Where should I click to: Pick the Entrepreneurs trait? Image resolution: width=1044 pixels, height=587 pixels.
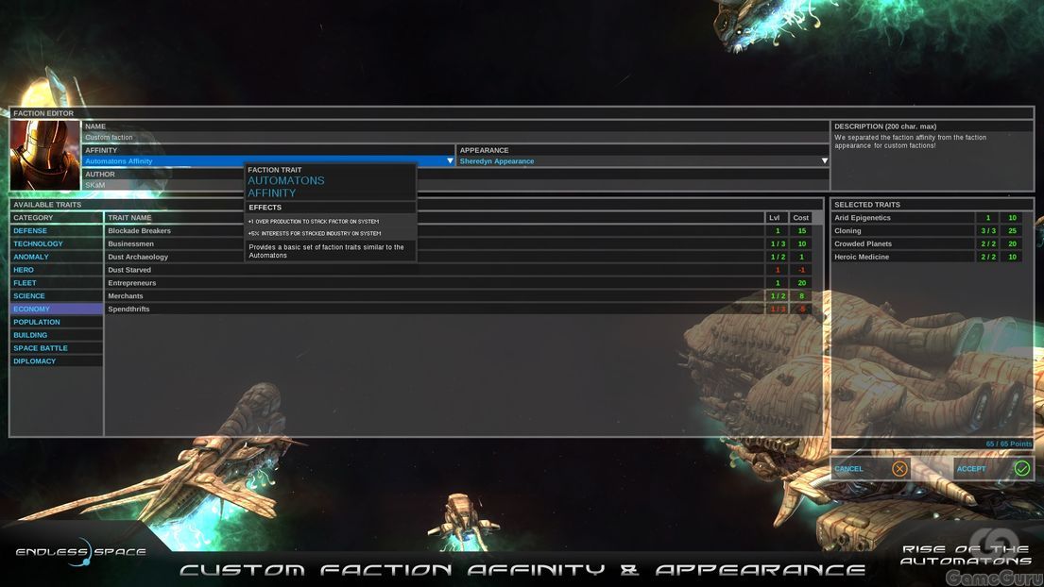(434, 283)
